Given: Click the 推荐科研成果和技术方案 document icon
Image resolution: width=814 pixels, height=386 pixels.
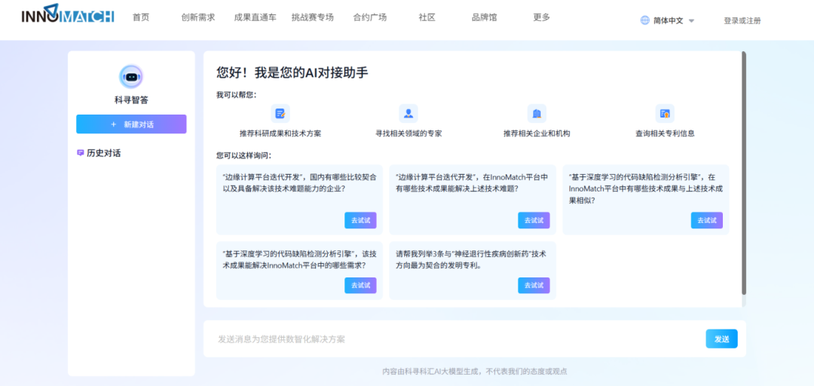Looking at the screenshot, I should [280, 114].
